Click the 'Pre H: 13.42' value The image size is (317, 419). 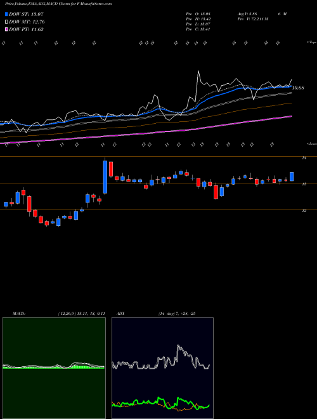(198, 19)
